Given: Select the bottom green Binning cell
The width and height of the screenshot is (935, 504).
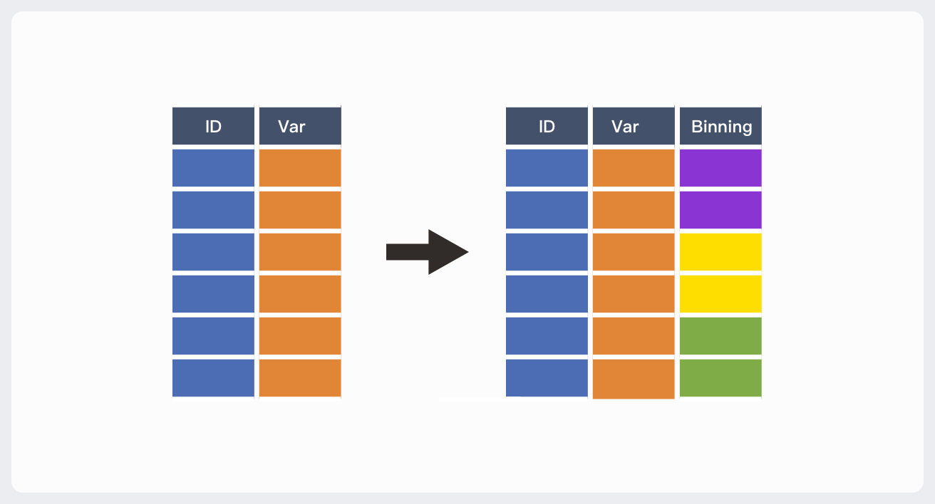Looking at the screenshot, I should tap(720, 377).
